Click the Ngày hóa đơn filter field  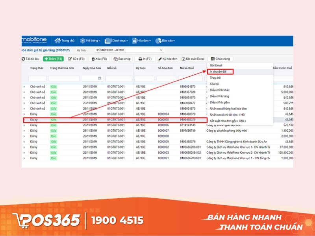coord(93,78)
